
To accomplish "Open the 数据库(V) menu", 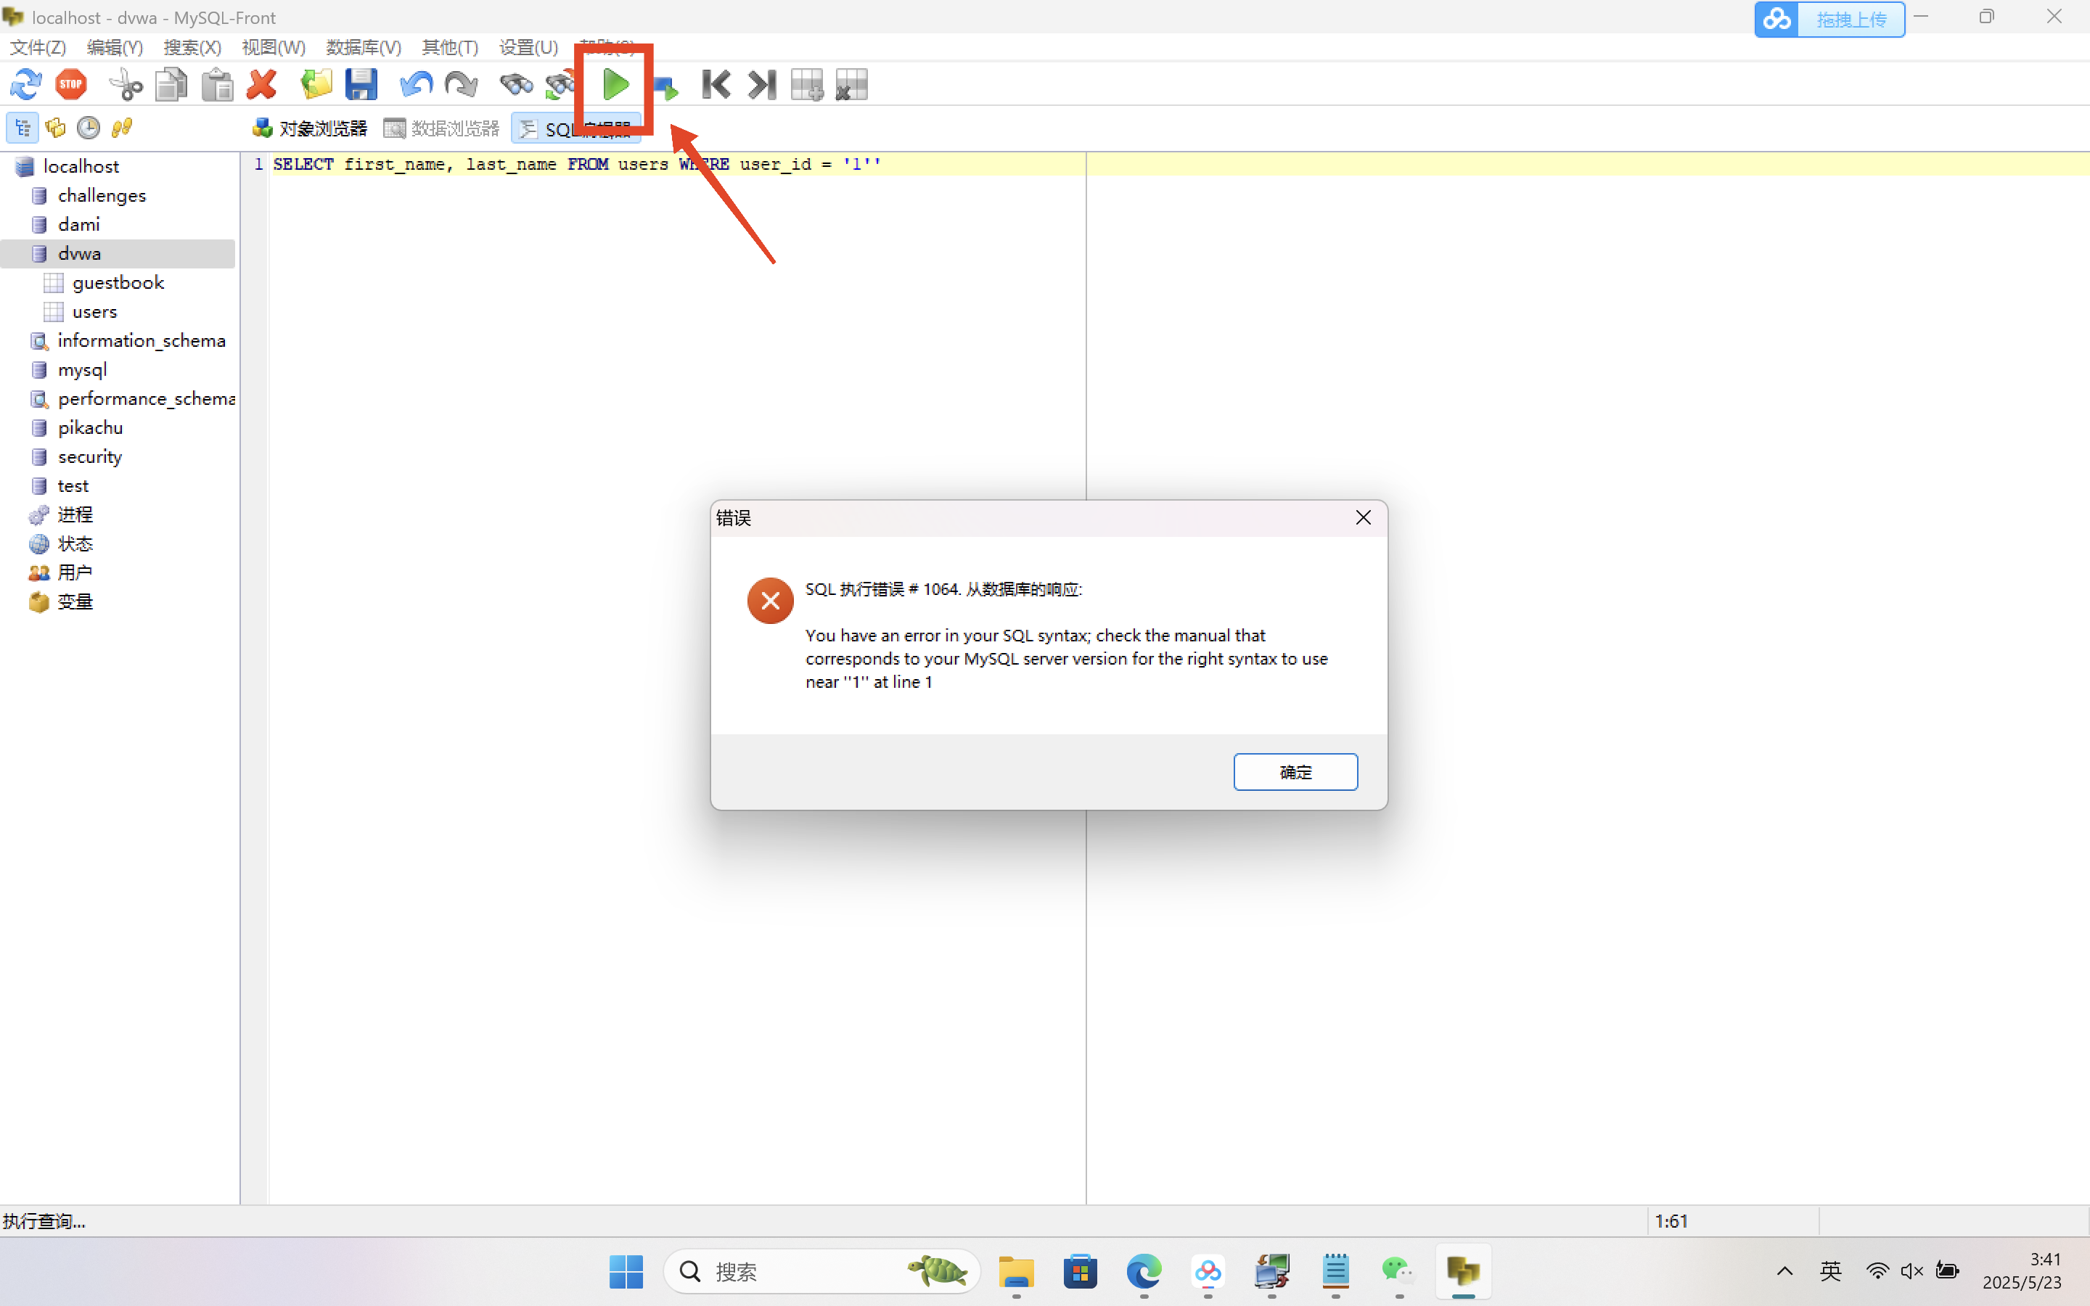I will click(363, 47).
